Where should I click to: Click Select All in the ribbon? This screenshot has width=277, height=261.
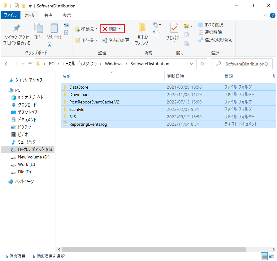(x=210, y=25)
